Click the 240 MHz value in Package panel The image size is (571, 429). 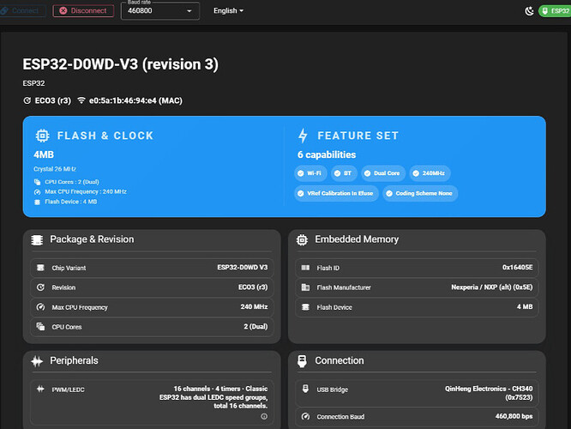pyautogui.click(x=254, y=307)
